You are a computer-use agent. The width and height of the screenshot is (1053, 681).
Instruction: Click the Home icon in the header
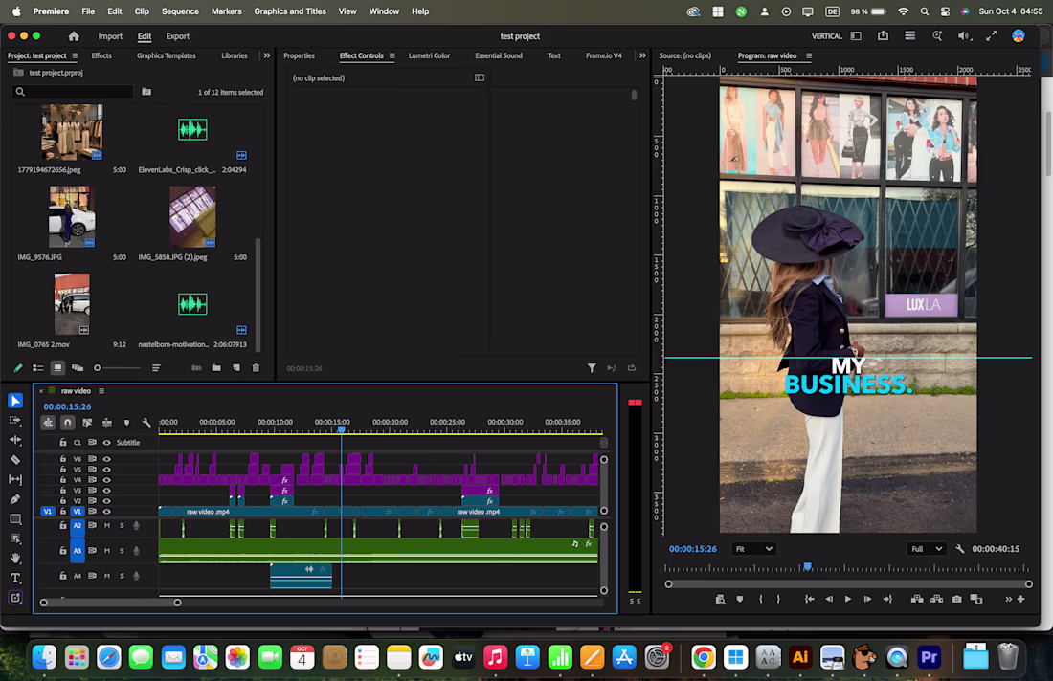(74, 36)
